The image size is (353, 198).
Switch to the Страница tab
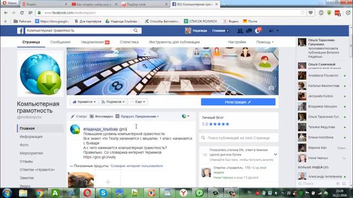[31, 42]
